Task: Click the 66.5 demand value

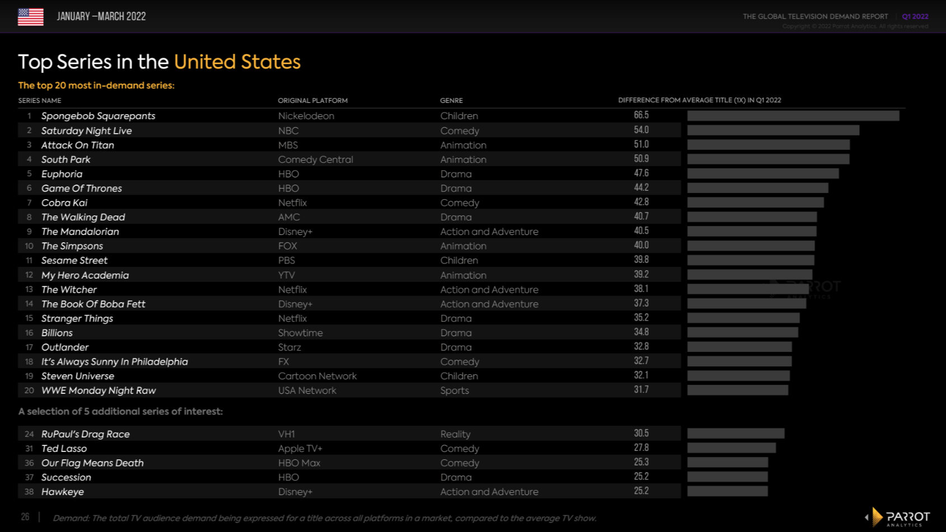Action: (x=641, y=115)
